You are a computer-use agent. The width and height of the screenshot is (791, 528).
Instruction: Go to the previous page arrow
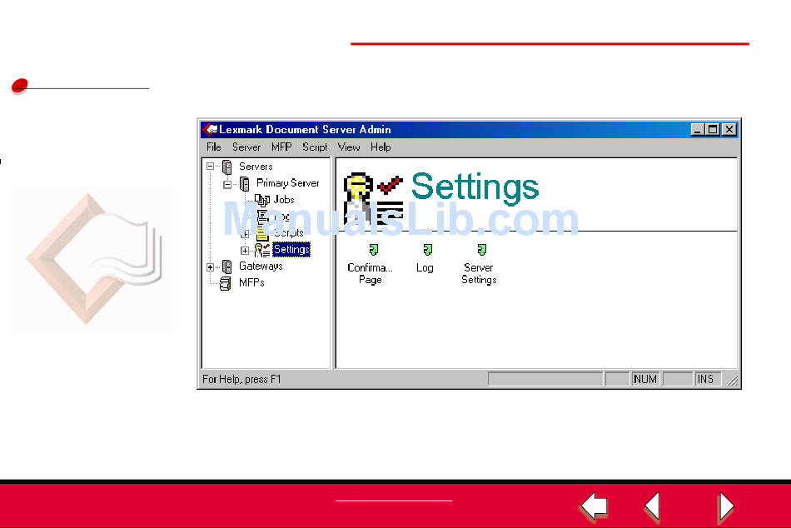click(653, 506)
